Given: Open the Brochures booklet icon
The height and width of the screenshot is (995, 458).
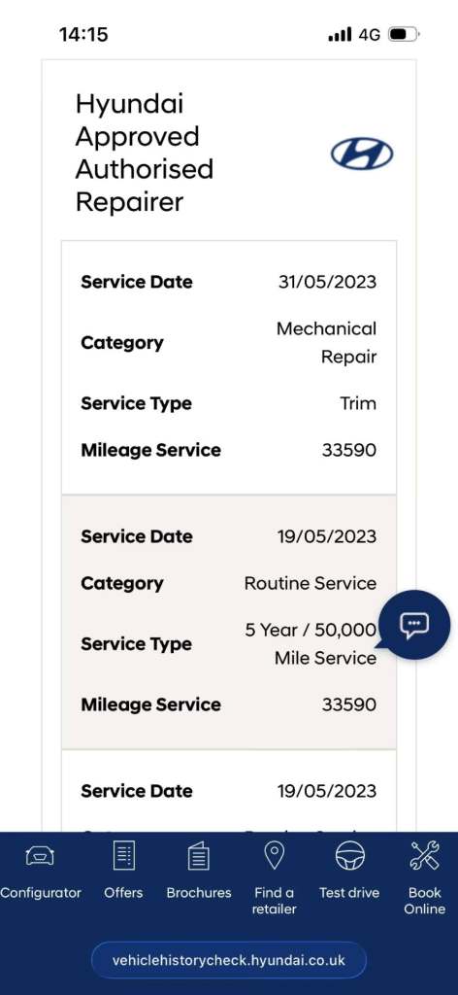Looking at the screenshot, I should point(199,855).
